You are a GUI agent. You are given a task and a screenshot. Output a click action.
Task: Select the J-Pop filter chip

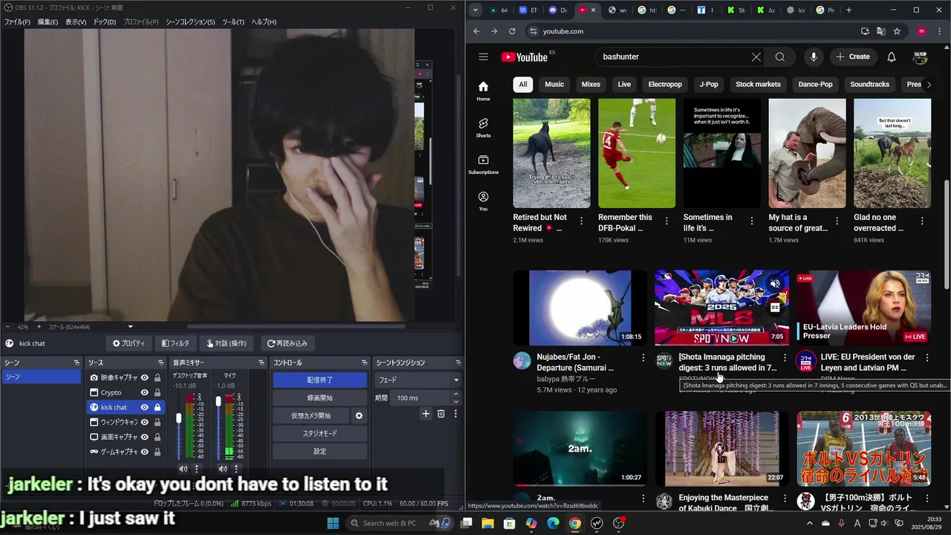[709, 84]
